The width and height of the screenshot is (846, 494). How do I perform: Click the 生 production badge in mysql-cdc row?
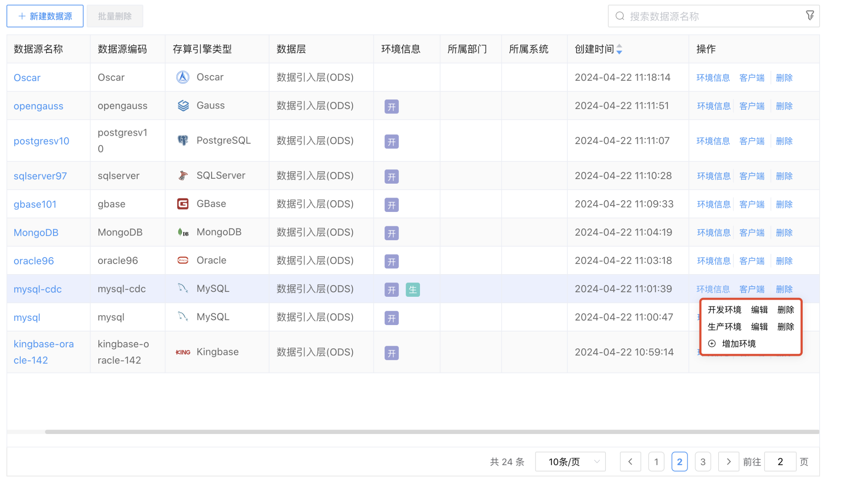pyautogui.click(x=412, y=290)
